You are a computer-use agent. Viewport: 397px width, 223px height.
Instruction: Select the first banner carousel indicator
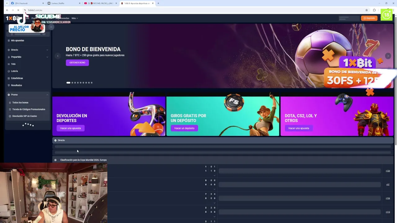(68, 83)
